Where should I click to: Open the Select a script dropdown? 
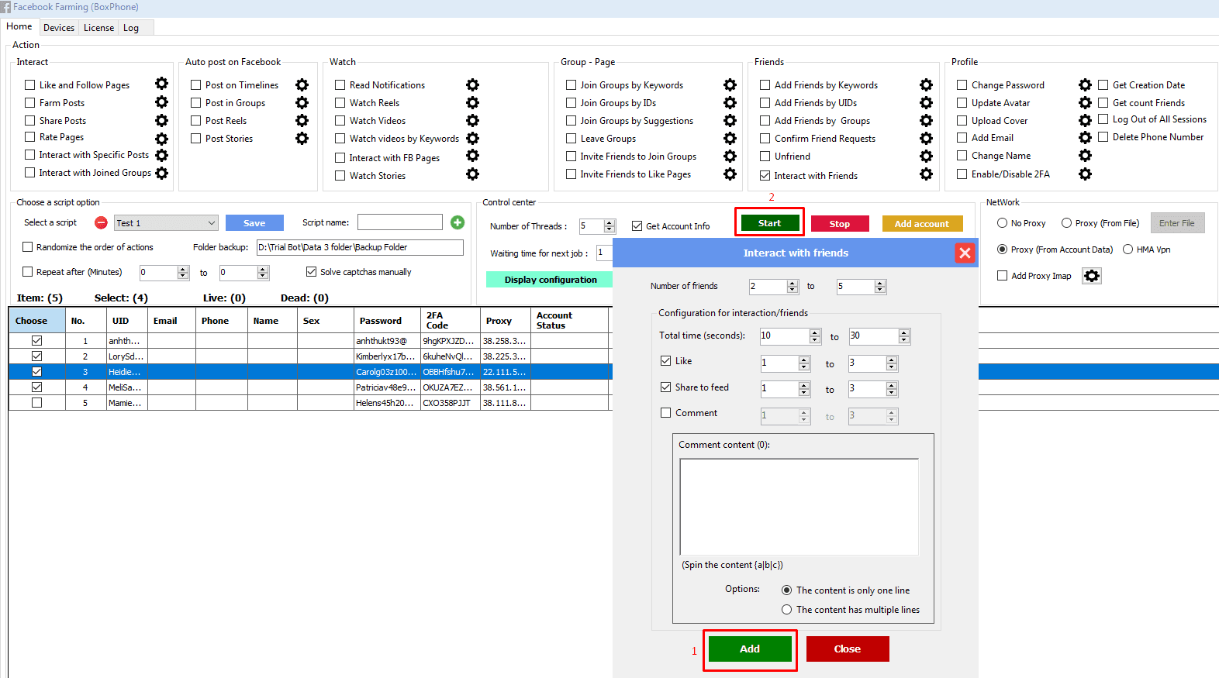coord(166,223)
